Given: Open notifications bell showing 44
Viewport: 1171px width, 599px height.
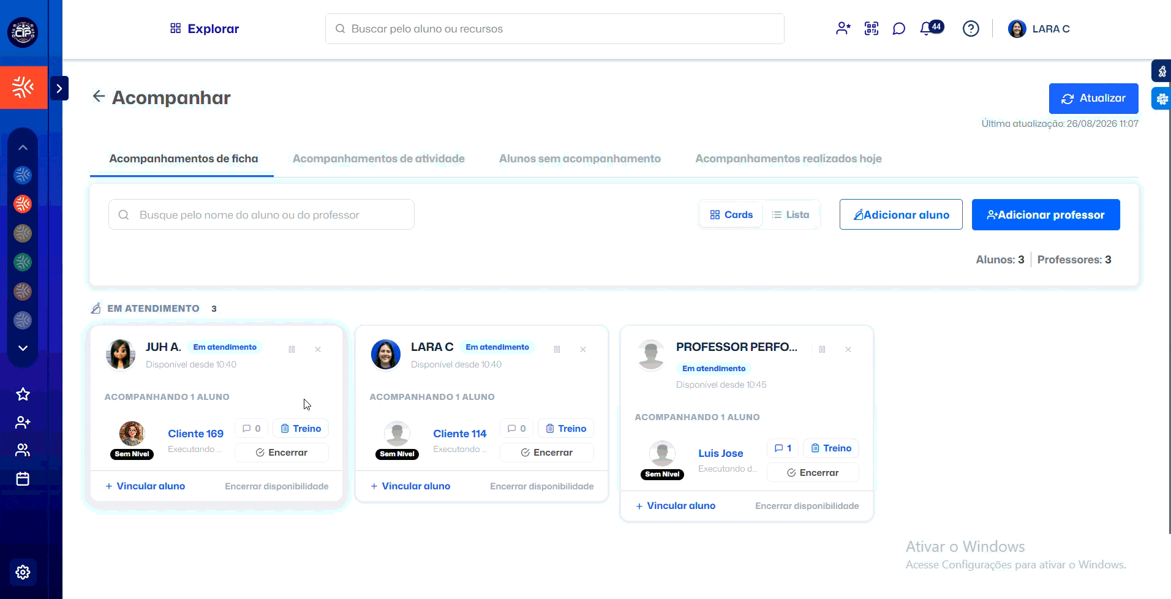Looking at the screenshot, I should pyautogui.click(x=932, y=28).
